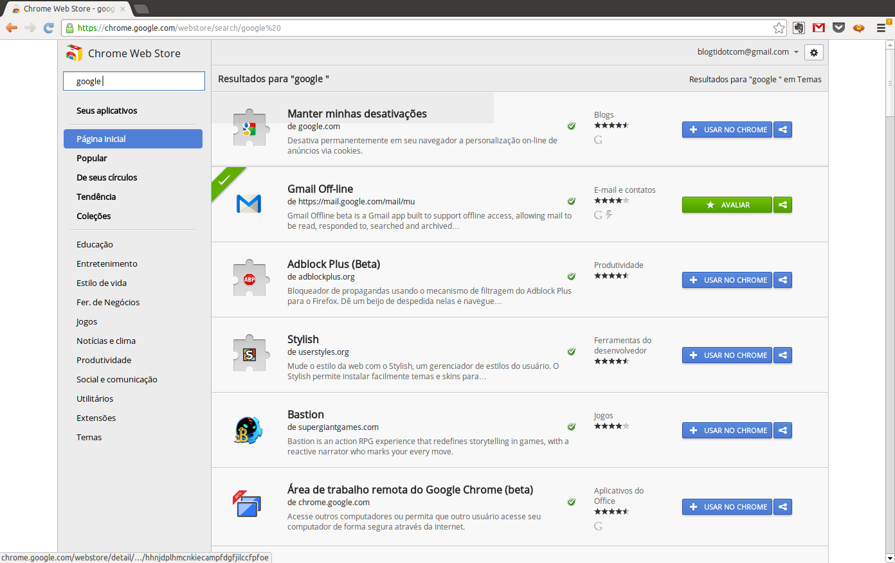This screenshot has width=895, height=563.
Task: Share Área de trabalho remota app
Action: 782,507
